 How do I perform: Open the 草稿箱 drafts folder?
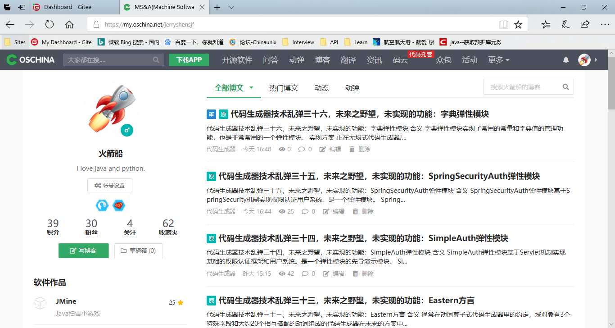(x=138, y=251)
